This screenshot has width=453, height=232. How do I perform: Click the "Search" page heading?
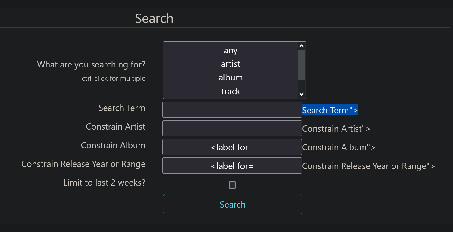click(x=154, y=18)
